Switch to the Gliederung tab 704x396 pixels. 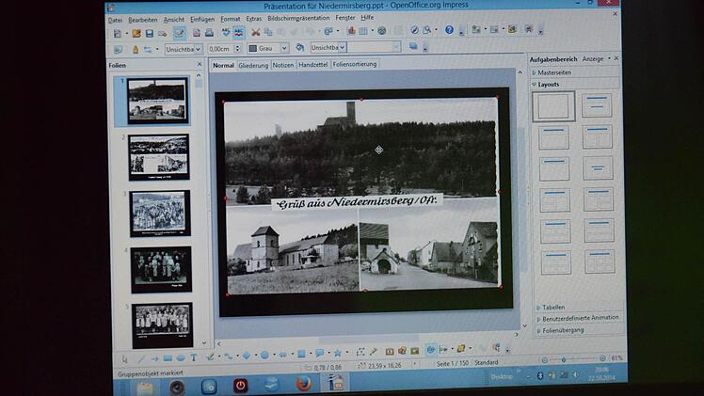point(253,66)
